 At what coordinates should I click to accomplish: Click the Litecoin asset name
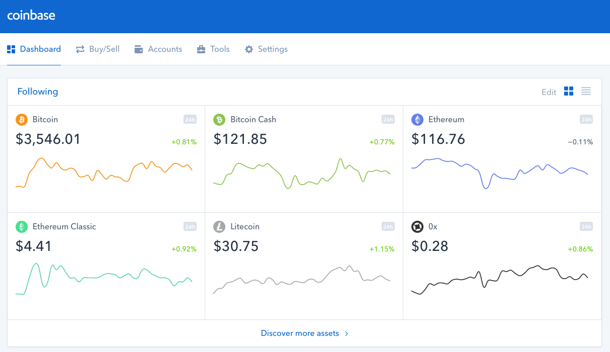tap(245, 227)
